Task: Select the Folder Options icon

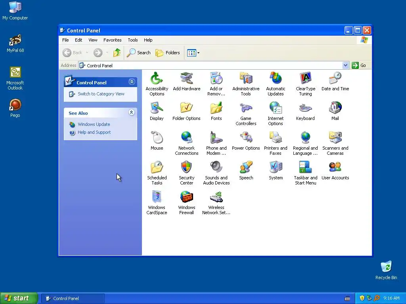Action: (186, 108)
